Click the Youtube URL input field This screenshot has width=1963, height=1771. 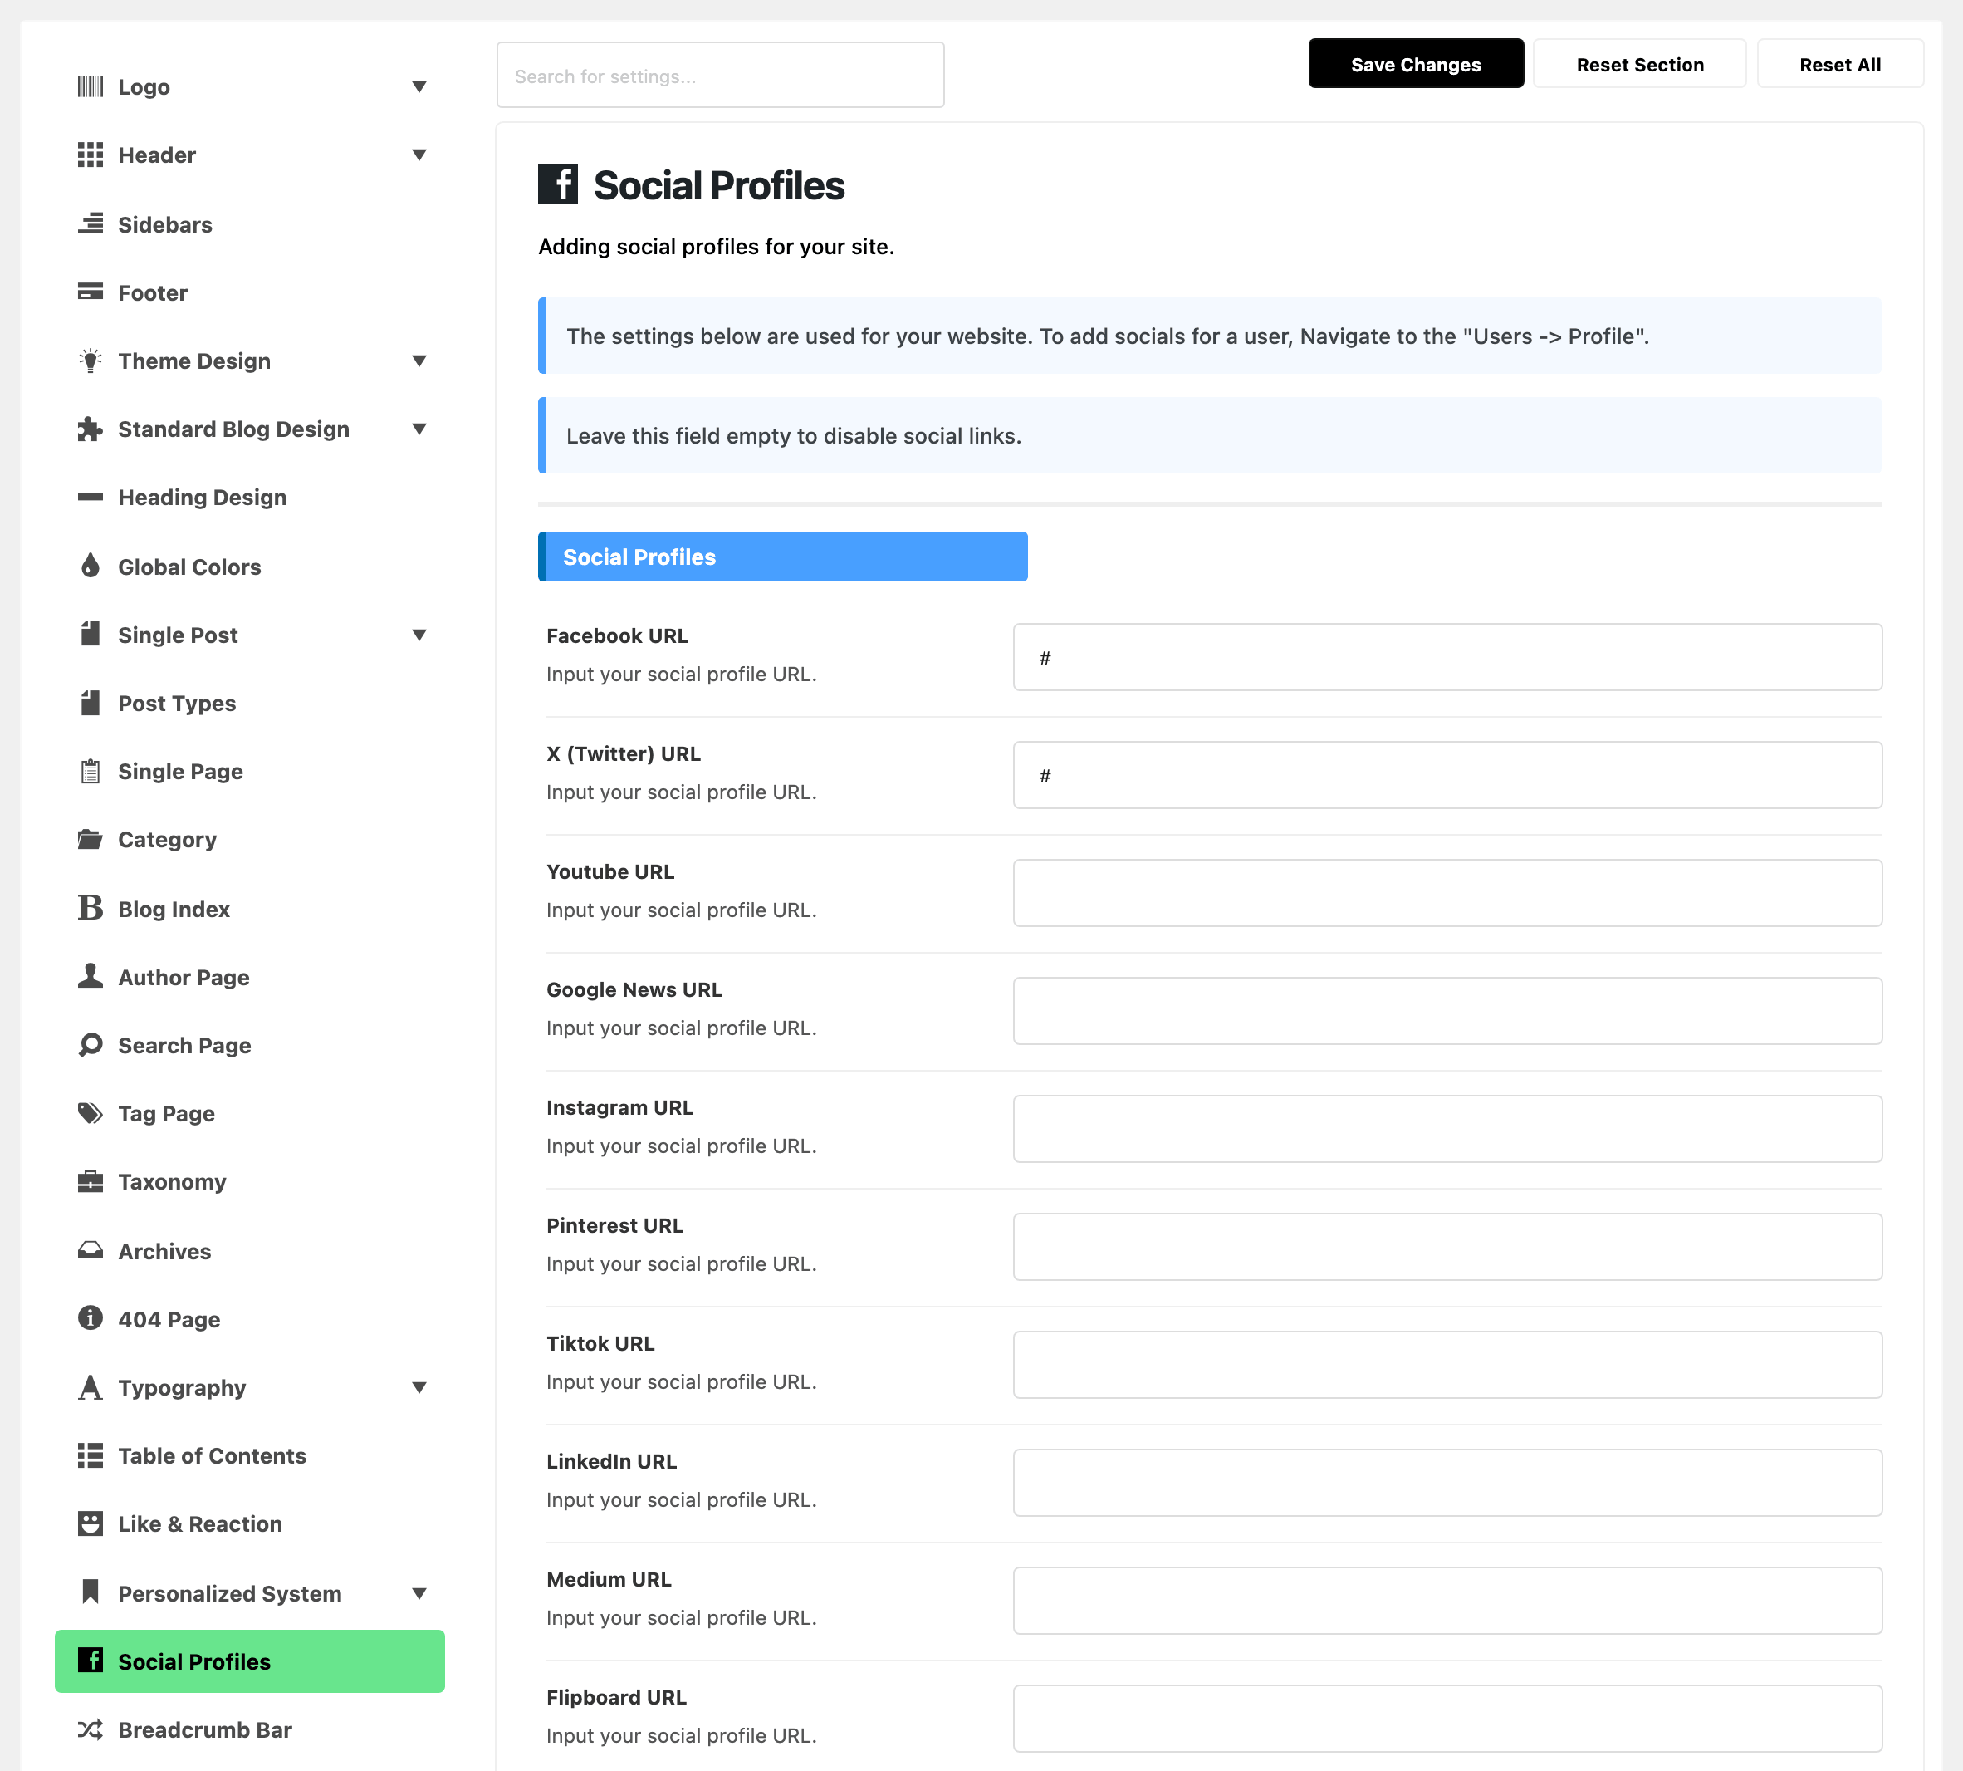[1447, 893]
